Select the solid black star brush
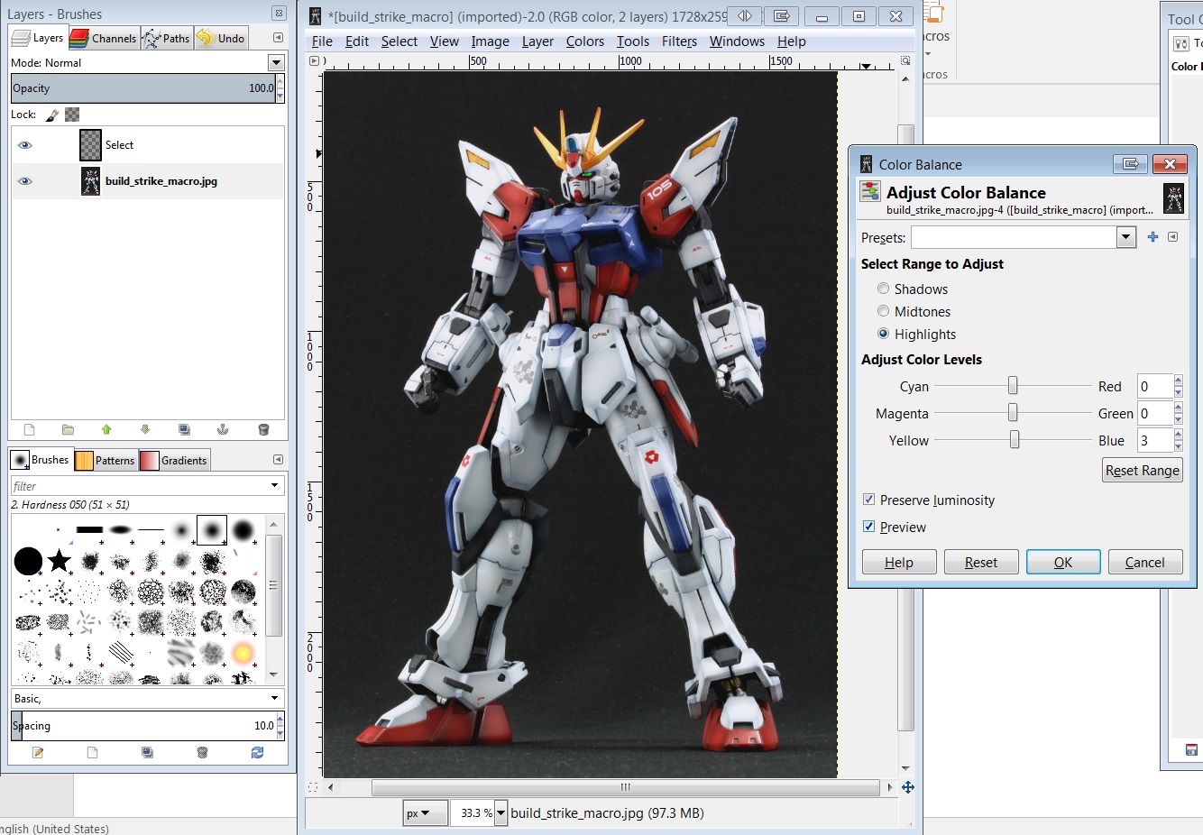1203x835 pixels. coord(60,561)
